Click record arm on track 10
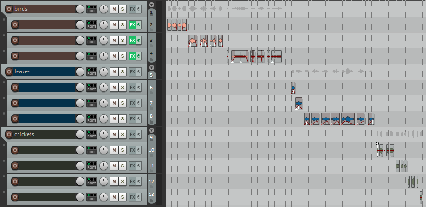The height and width of the screenshot is (207, 426). click(x=14, y=150)
